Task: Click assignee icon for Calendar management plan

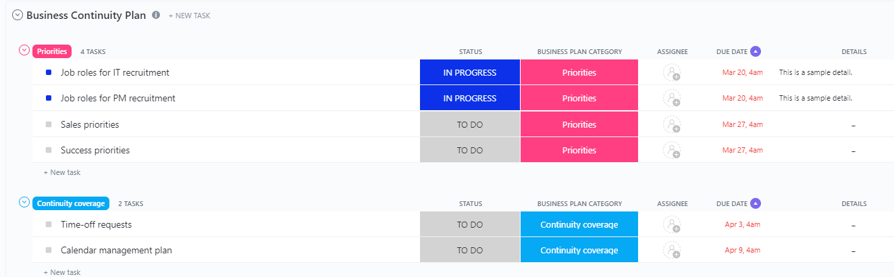Action: 672,250
